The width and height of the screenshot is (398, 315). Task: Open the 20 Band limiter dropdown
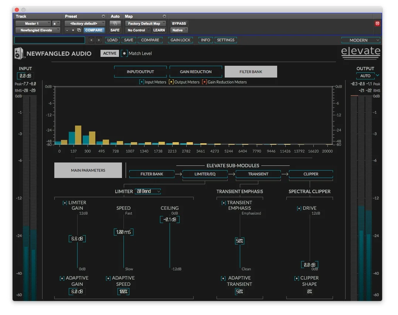[148, 191]
